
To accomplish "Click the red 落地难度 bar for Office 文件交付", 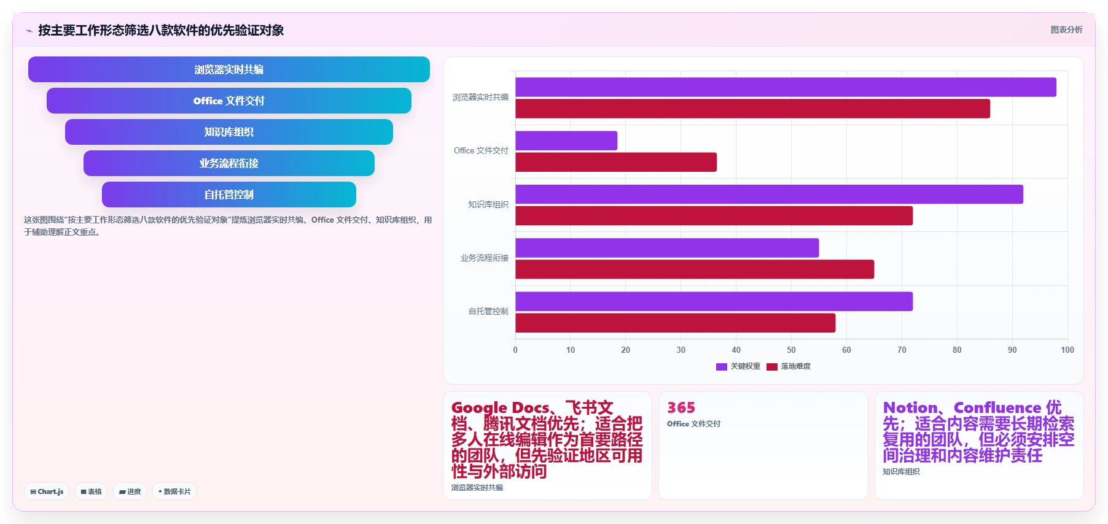I will (x=616, y=162).
